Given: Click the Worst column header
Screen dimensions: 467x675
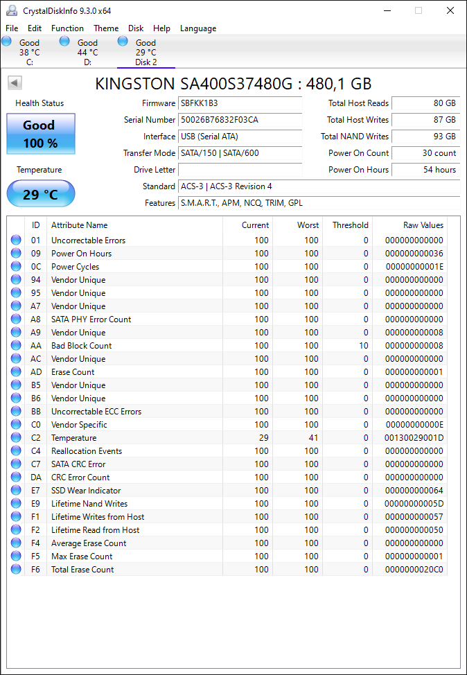Looking at the screenshot, I should click(297, 225).
